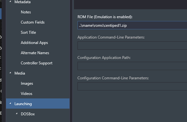Click the ROM File path field
Viewport: 187px width, 122px height.
(x=132, y=25)
